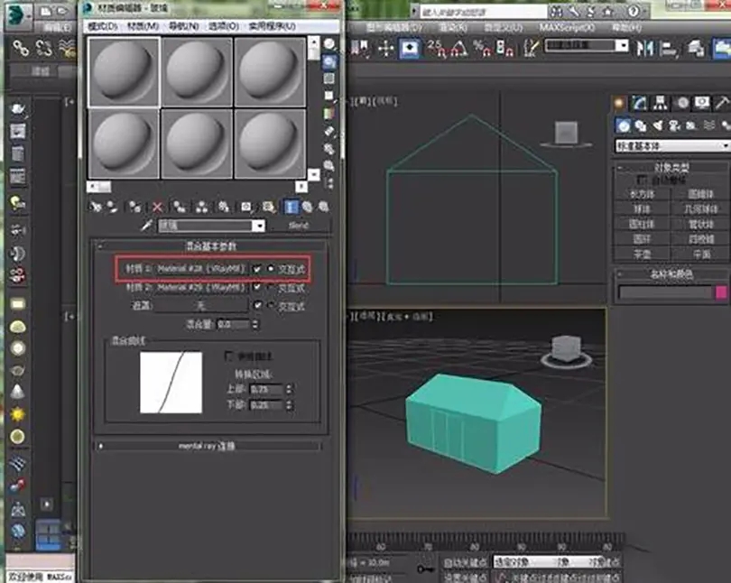Open the Navigation(N) menu
Viewport: 731px width, 583px height.
pyautogui.click(x=183, y=26)
